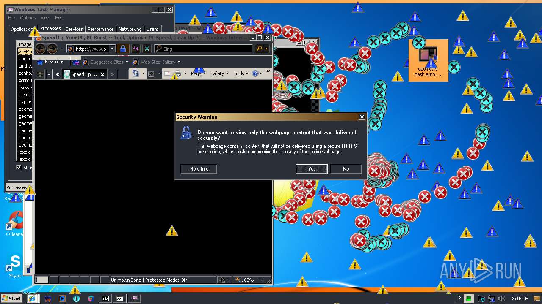Expand the command bar overflow chevron
Image resolution: width=542 pixels, height=304 pixels.
[268, 71]
